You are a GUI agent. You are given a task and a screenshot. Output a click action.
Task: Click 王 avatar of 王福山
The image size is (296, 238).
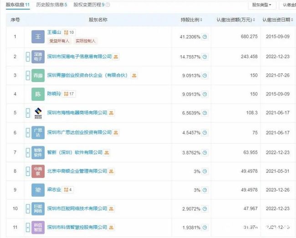(38, 36)
